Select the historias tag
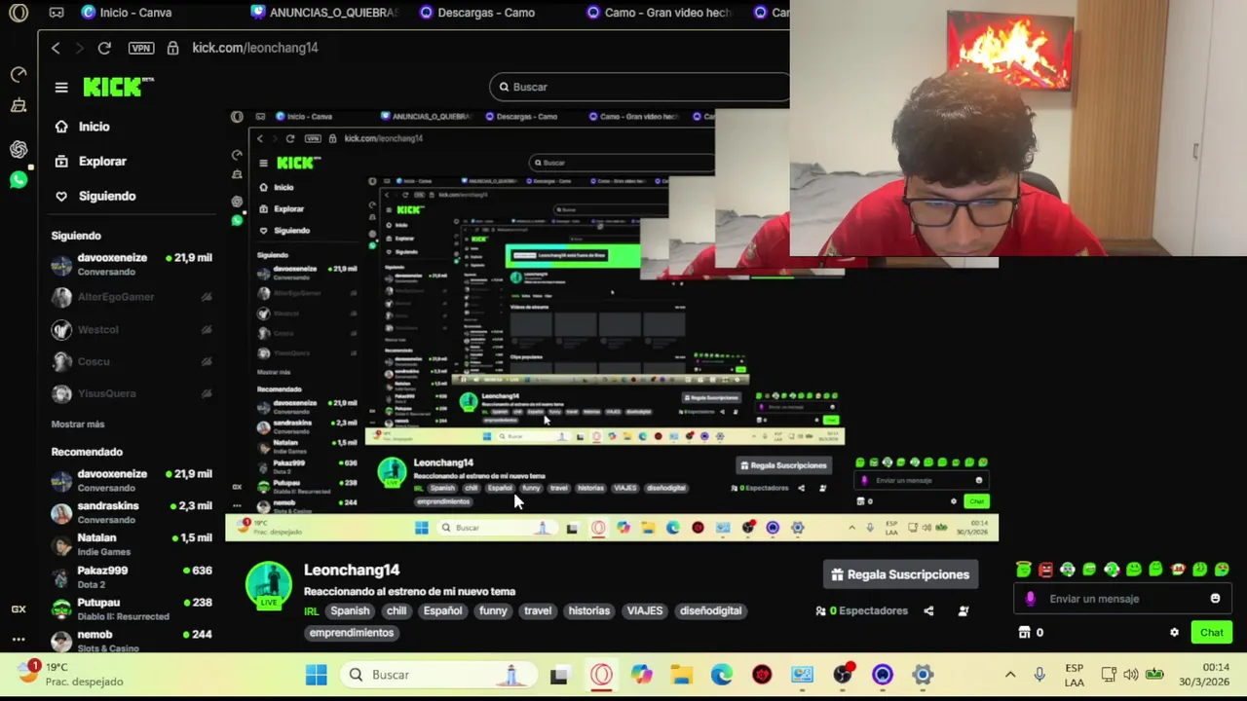 (589, 611)
